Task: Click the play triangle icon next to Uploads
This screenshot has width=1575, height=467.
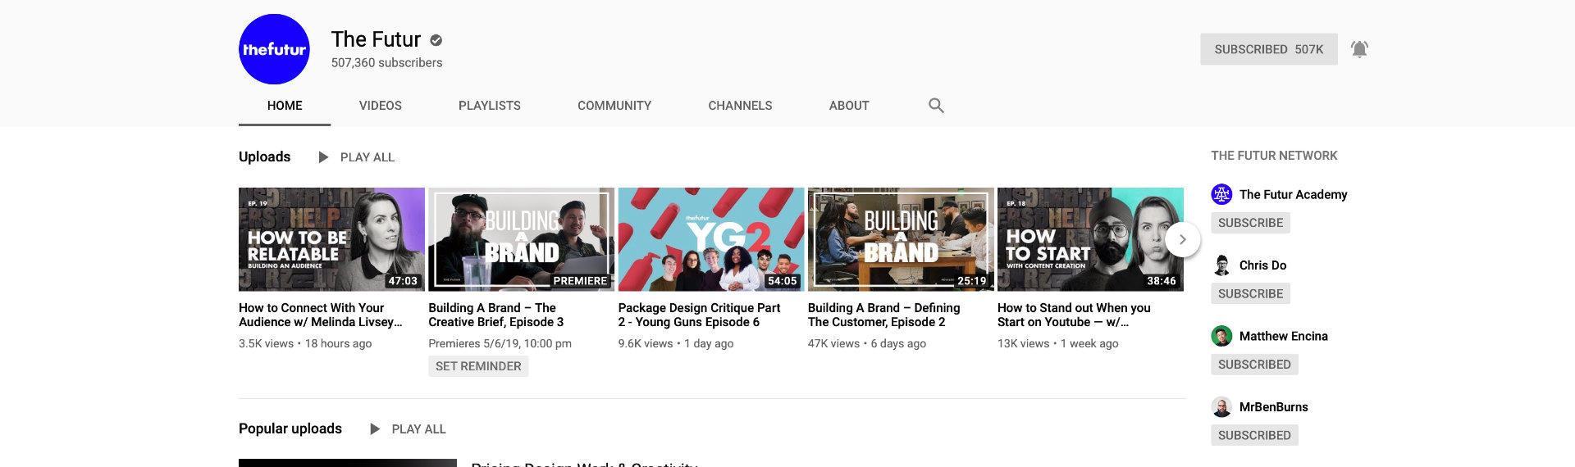Action: pos(323,156)
